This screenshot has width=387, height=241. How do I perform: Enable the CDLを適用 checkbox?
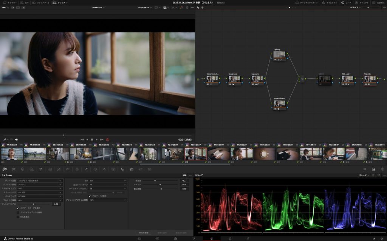pyautogui.click(x=18, y=217)
